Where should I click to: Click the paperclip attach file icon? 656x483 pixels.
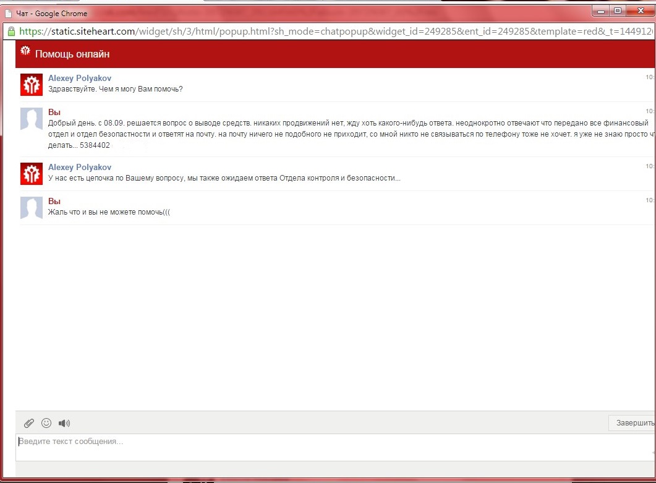point(28,423)
